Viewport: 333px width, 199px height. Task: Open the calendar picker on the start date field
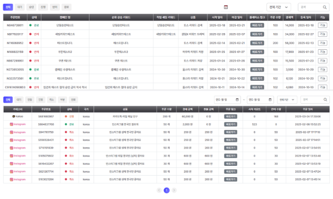[237, 99]
